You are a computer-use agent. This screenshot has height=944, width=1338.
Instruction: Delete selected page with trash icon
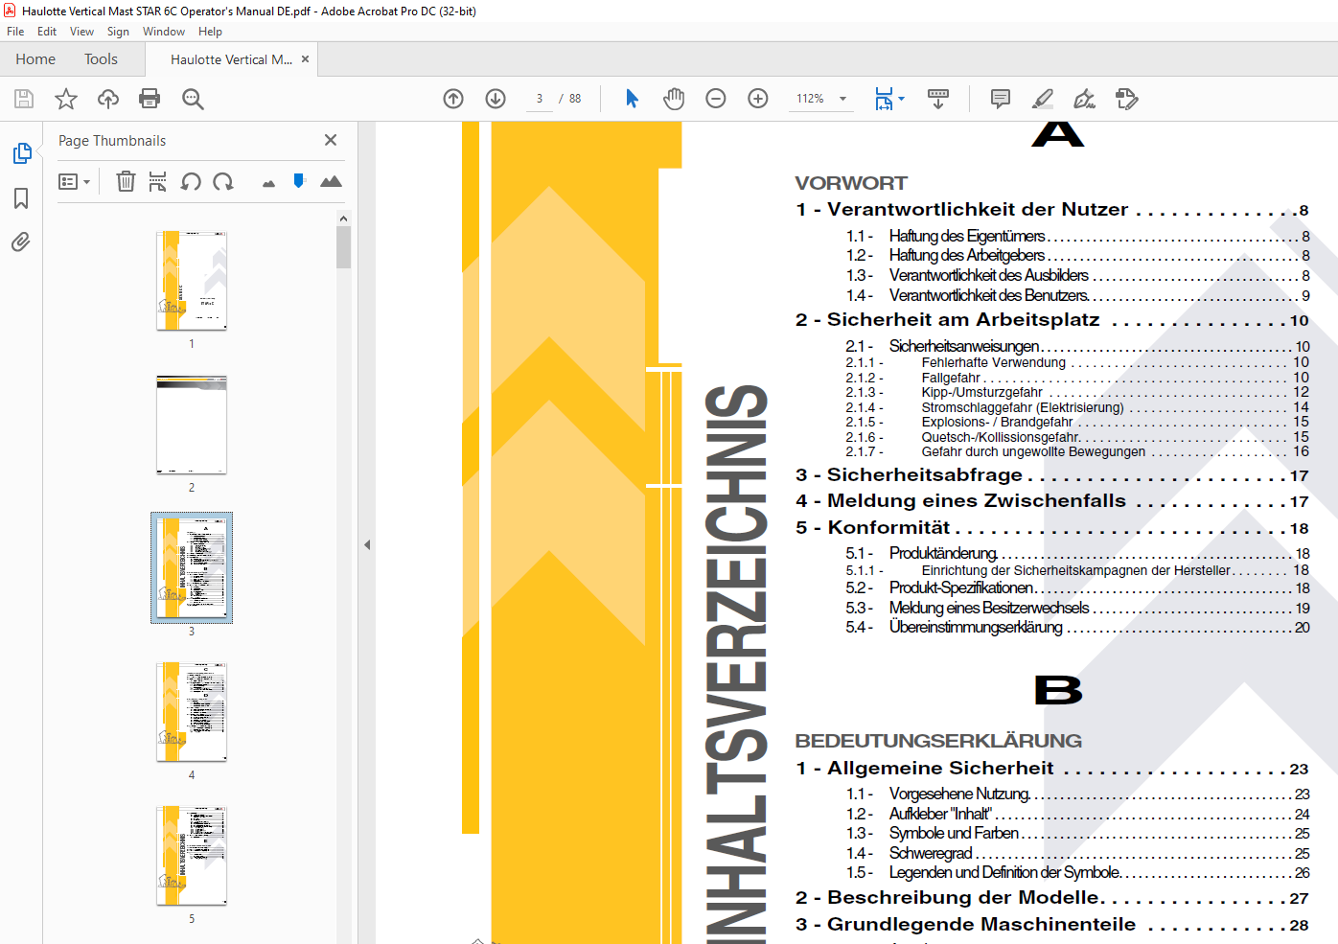pyautogui.click(x=126, y=181)
